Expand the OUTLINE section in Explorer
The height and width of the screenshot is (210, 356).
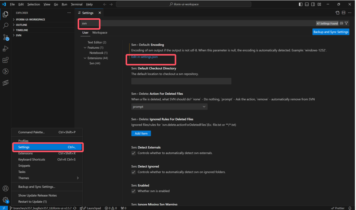coord(22,25)
